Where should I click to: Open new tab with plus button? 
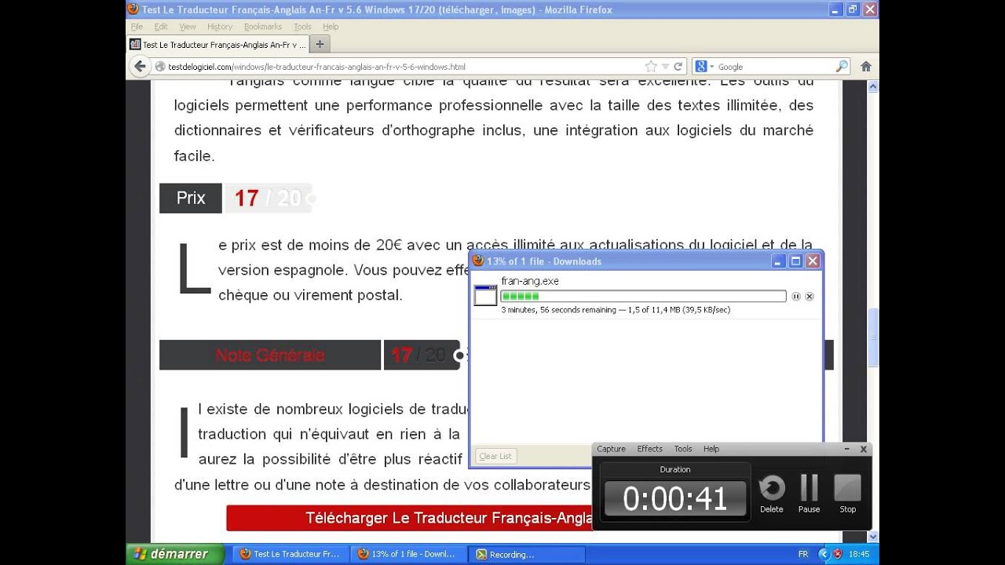click(x=320, y=45)
